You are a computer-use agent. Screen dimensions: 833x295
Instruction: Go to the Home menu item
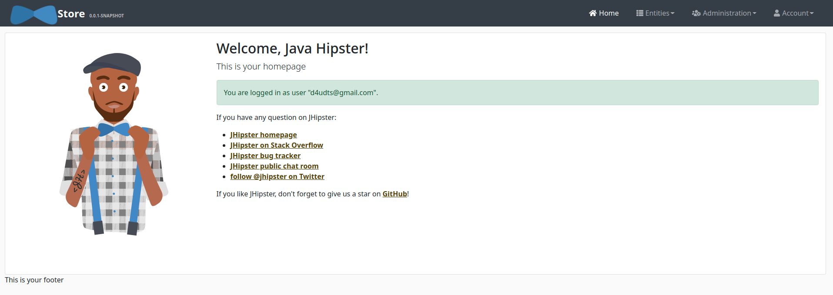[609, 13]
